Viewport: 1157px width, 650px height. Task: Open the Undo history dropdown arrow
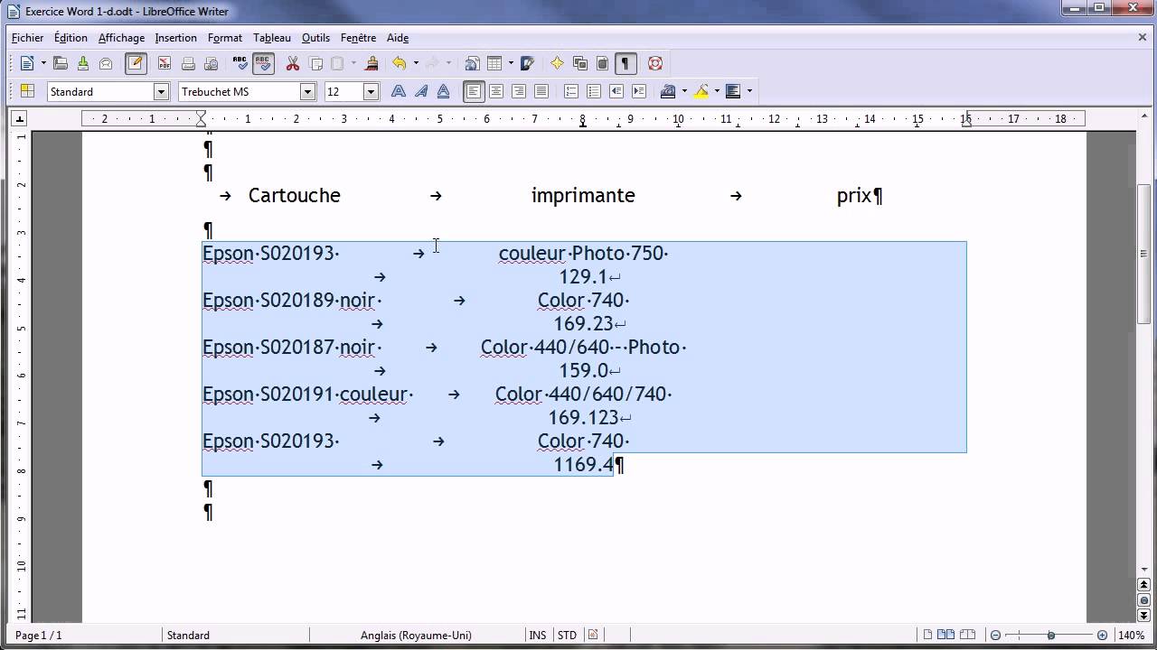tap(415, 63)
